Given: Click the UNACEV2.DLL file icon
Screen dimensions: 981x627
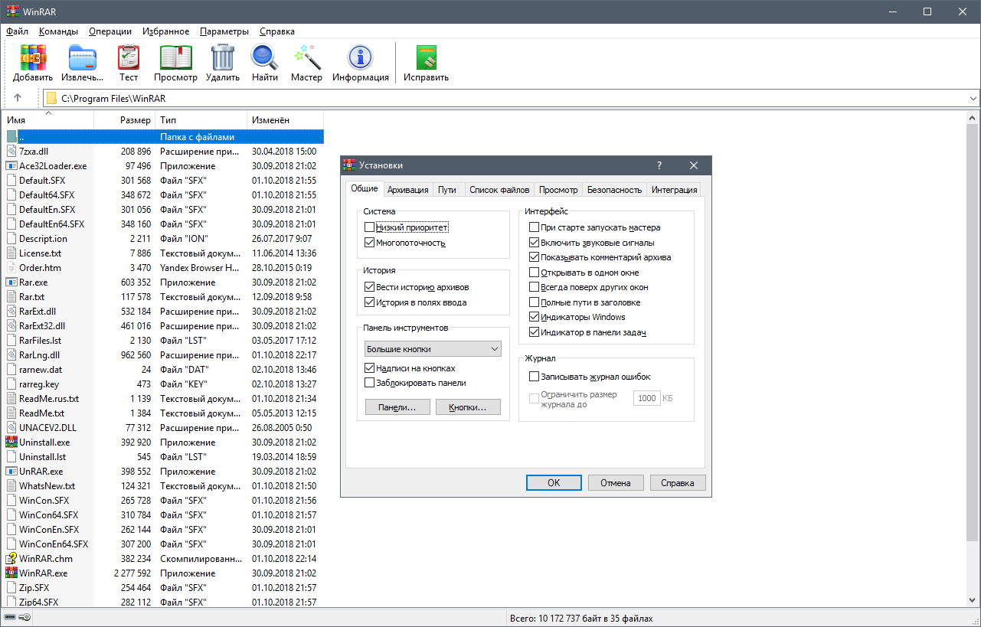Looking at the screenshot, I should click(11, 427).
